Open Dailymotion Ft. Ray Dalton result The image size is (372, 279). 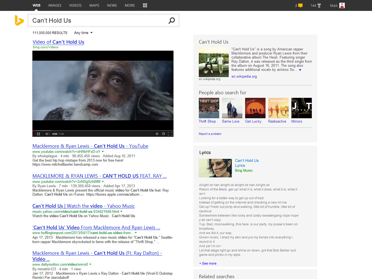(97, 256)
